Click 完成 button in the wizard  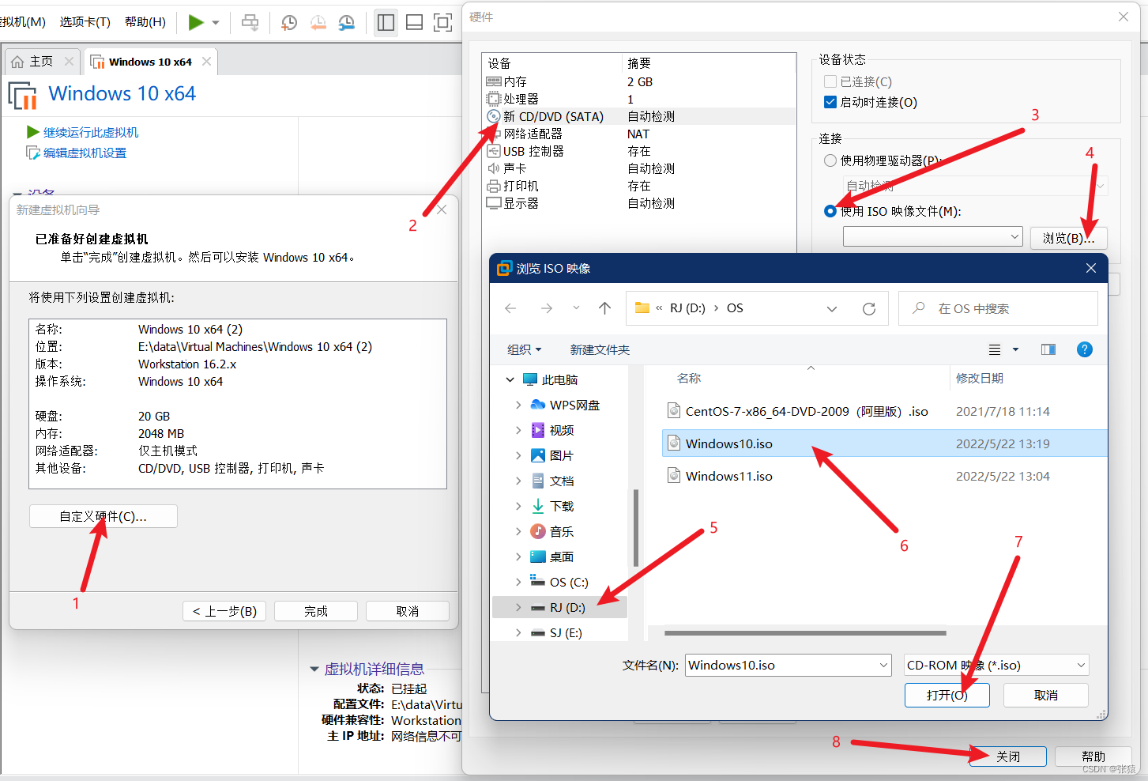point(316,611)
